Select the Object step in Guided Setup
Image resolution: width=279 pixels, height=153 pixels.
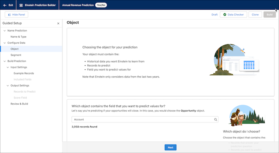(31, 49)
